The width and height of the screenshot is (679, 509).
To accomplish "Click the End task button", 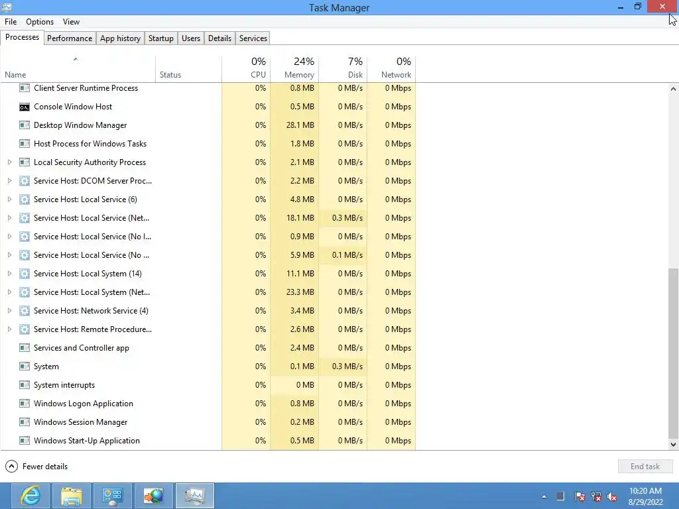I will [645, 467].
